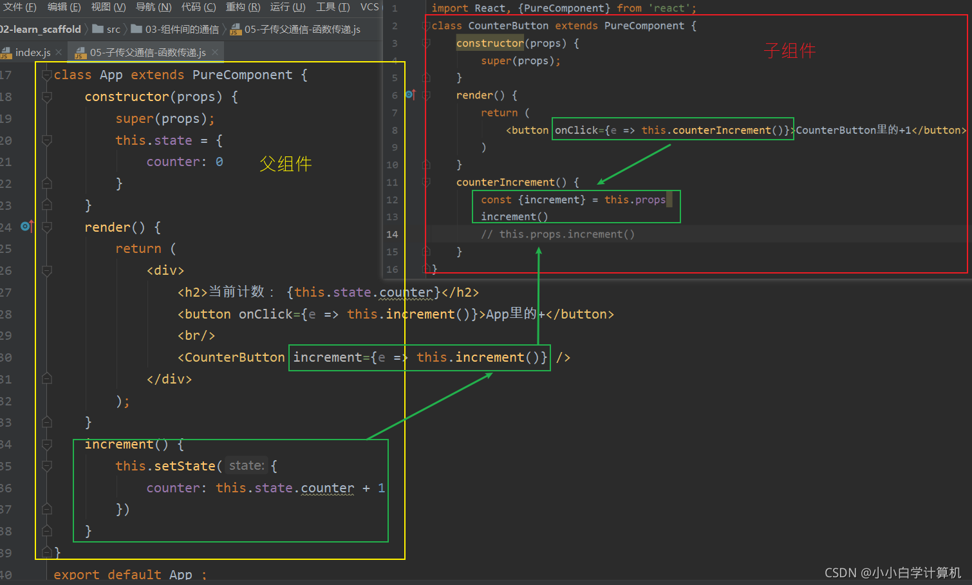Image resolution: width=972 pixels, height=585 pixels.
Task: Click 'App里的+' button text in JSX
Action: tap(516, 314)
